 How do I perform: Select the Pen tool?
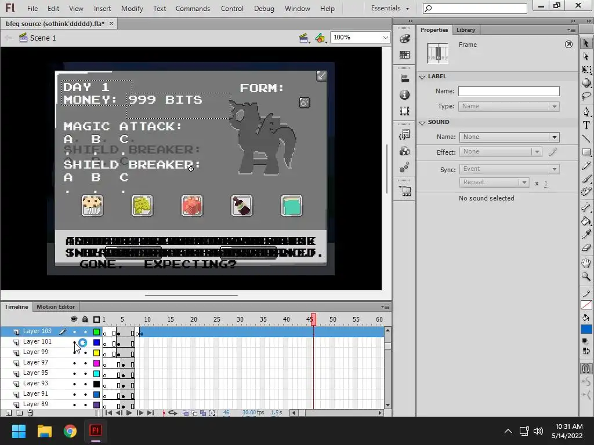(x=586, y=112)
